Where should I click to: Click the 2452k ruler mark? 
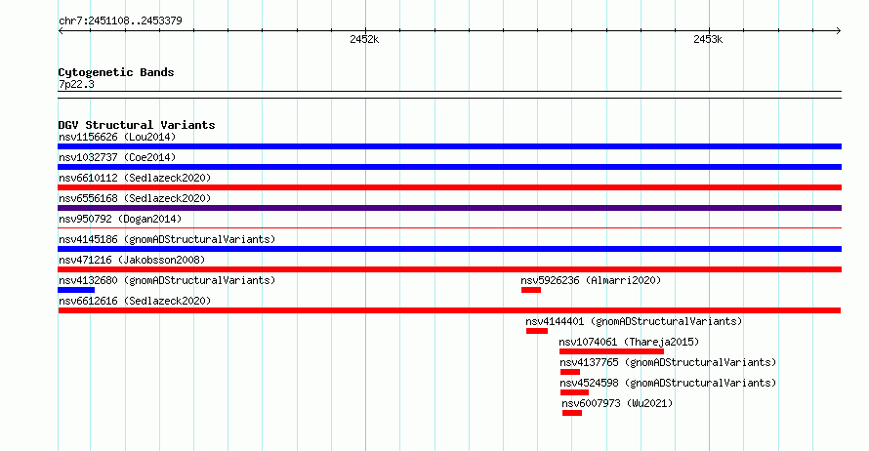364,39
